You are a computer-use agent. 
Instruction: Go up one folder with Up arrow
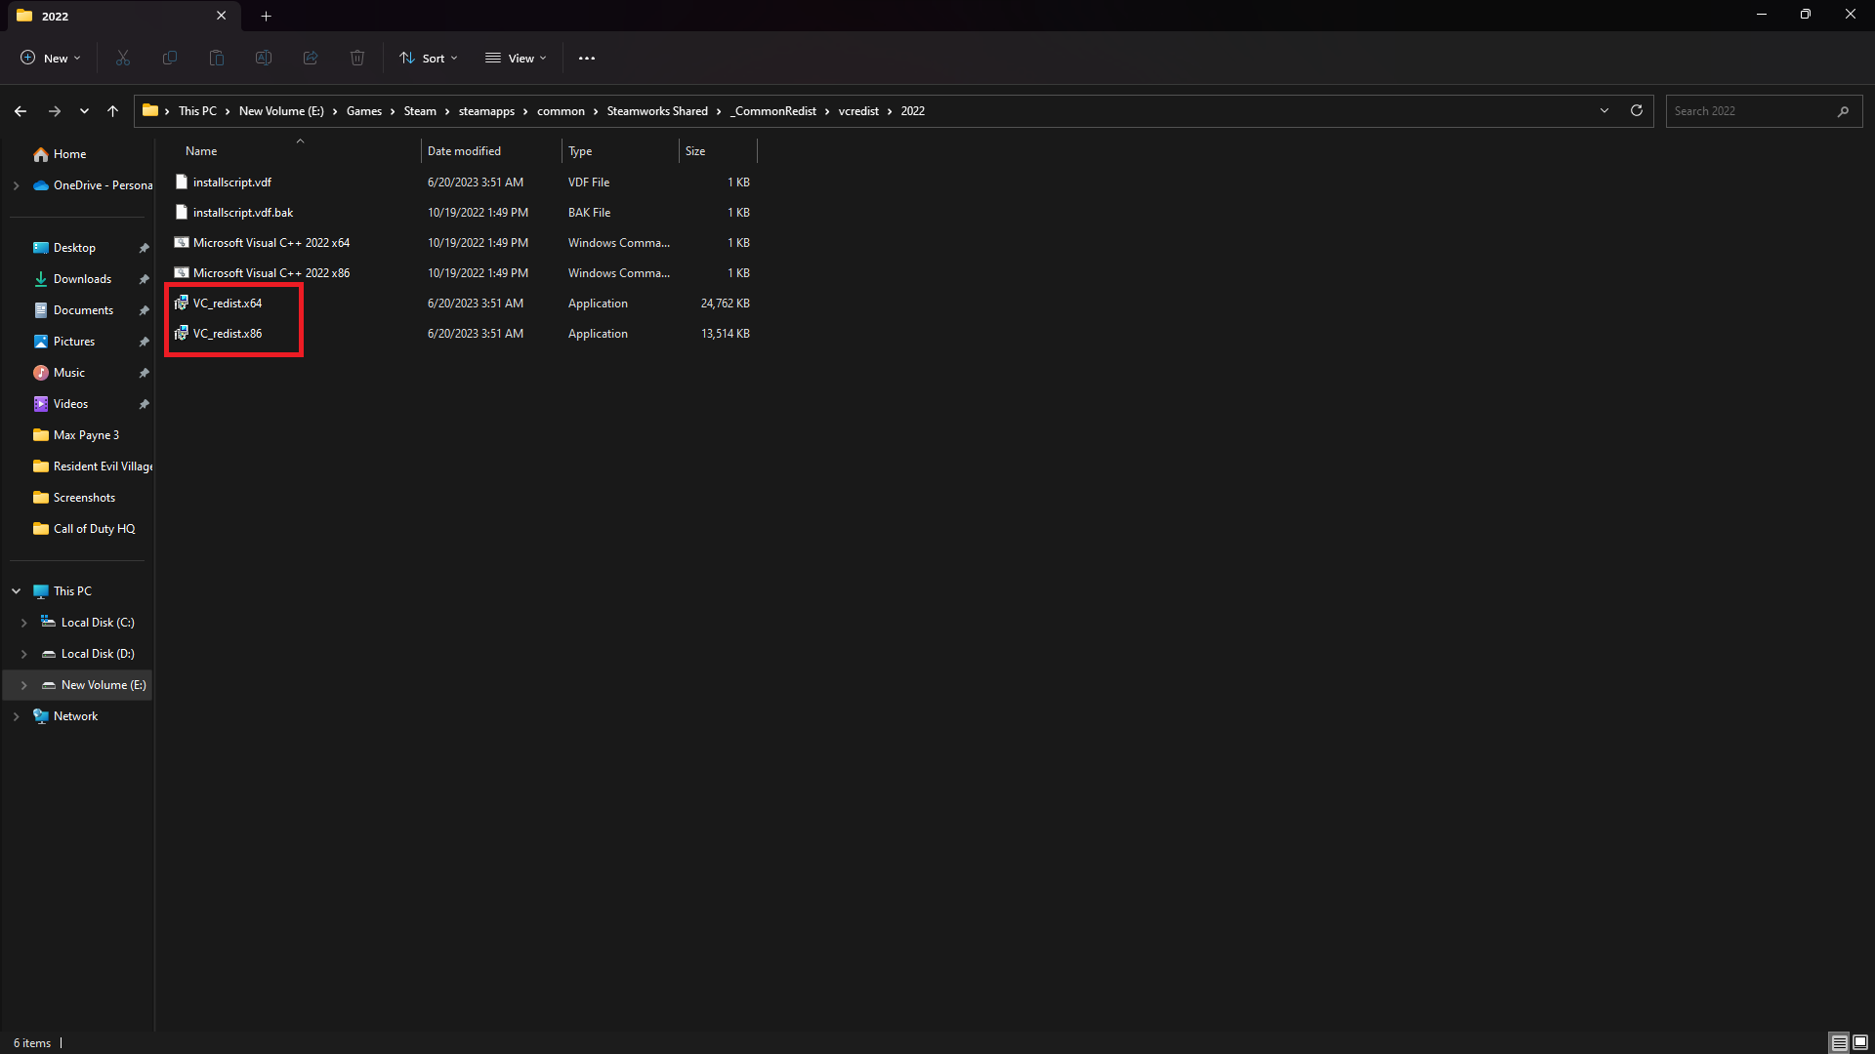(113, 111)
